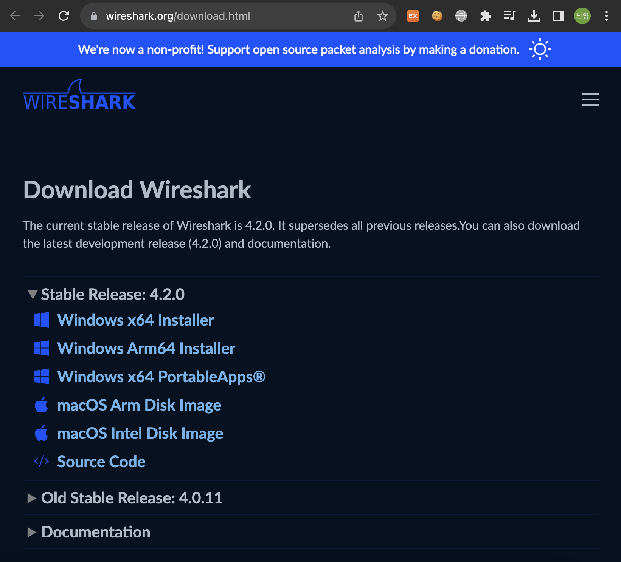Viewport: 621px width, 562px height.
Task: Download the macOS Arm Disk Image
Action: click(139, 405)
